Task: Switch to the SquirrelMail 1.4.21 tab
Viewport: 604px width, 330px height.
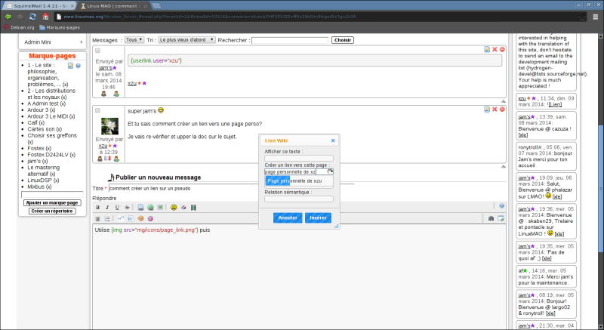Action: click(39, 6)
